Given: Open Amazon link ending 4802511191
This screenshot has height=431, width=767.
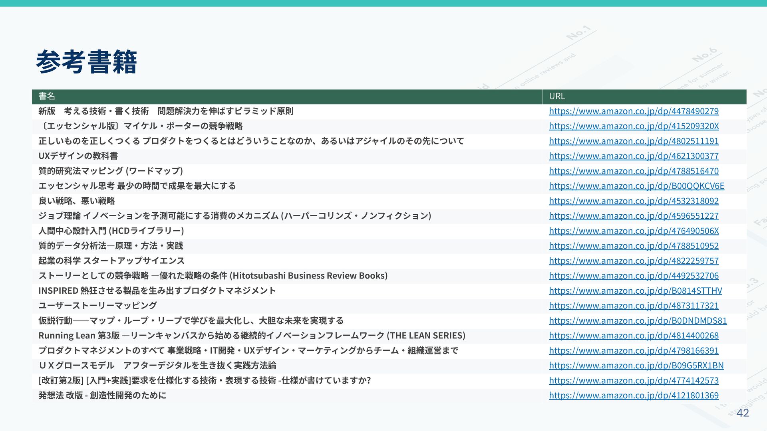Looking at the screenshot, I should pos(634,141).
